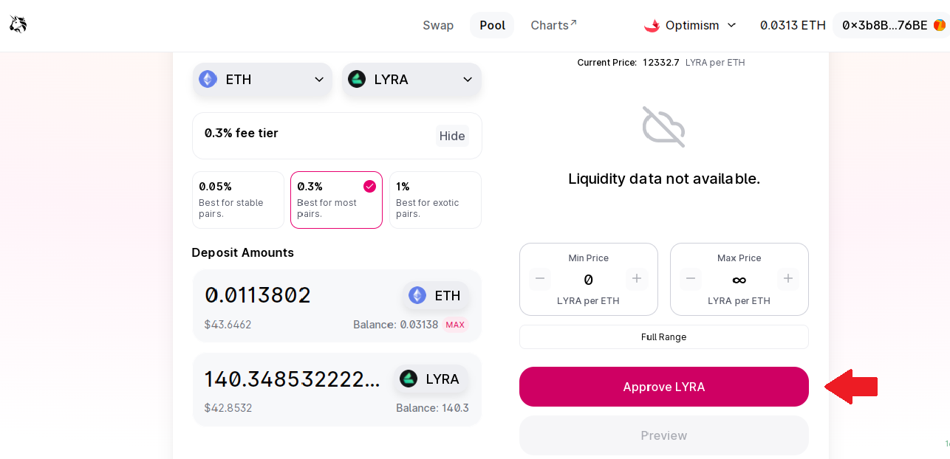The image size is (950, 459).
Task: Open the LYRA token selector dropdown
Action: pyautogui.click(x=411, y=79)
